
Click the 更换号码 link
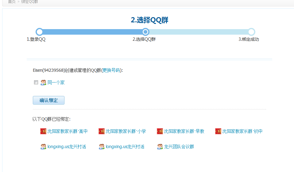111,70
